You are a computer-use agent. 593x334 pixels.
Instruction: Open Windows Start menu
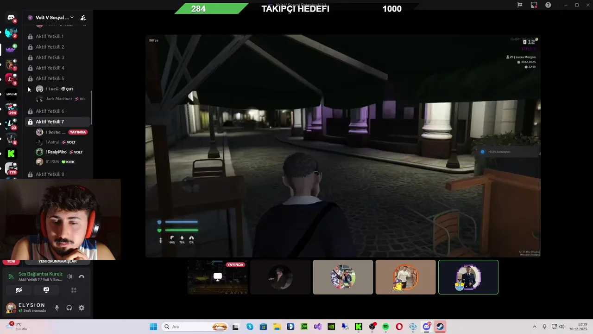(153, 327)
